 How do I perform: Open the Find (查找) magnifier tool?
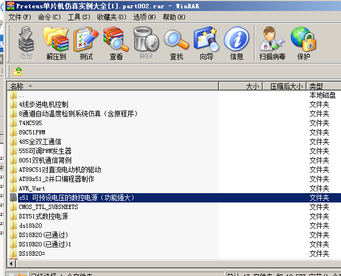(176, 43)
